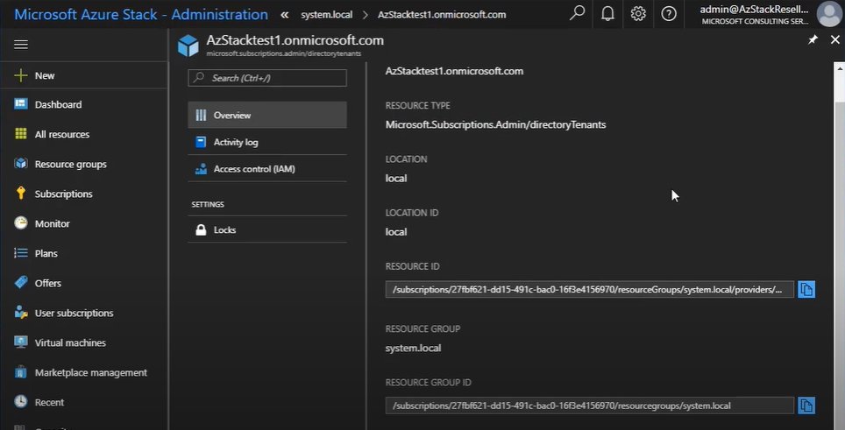
Task: Click AzStacktest1.onmicrosoft.com breadcrumb
Action: [442, 15]
